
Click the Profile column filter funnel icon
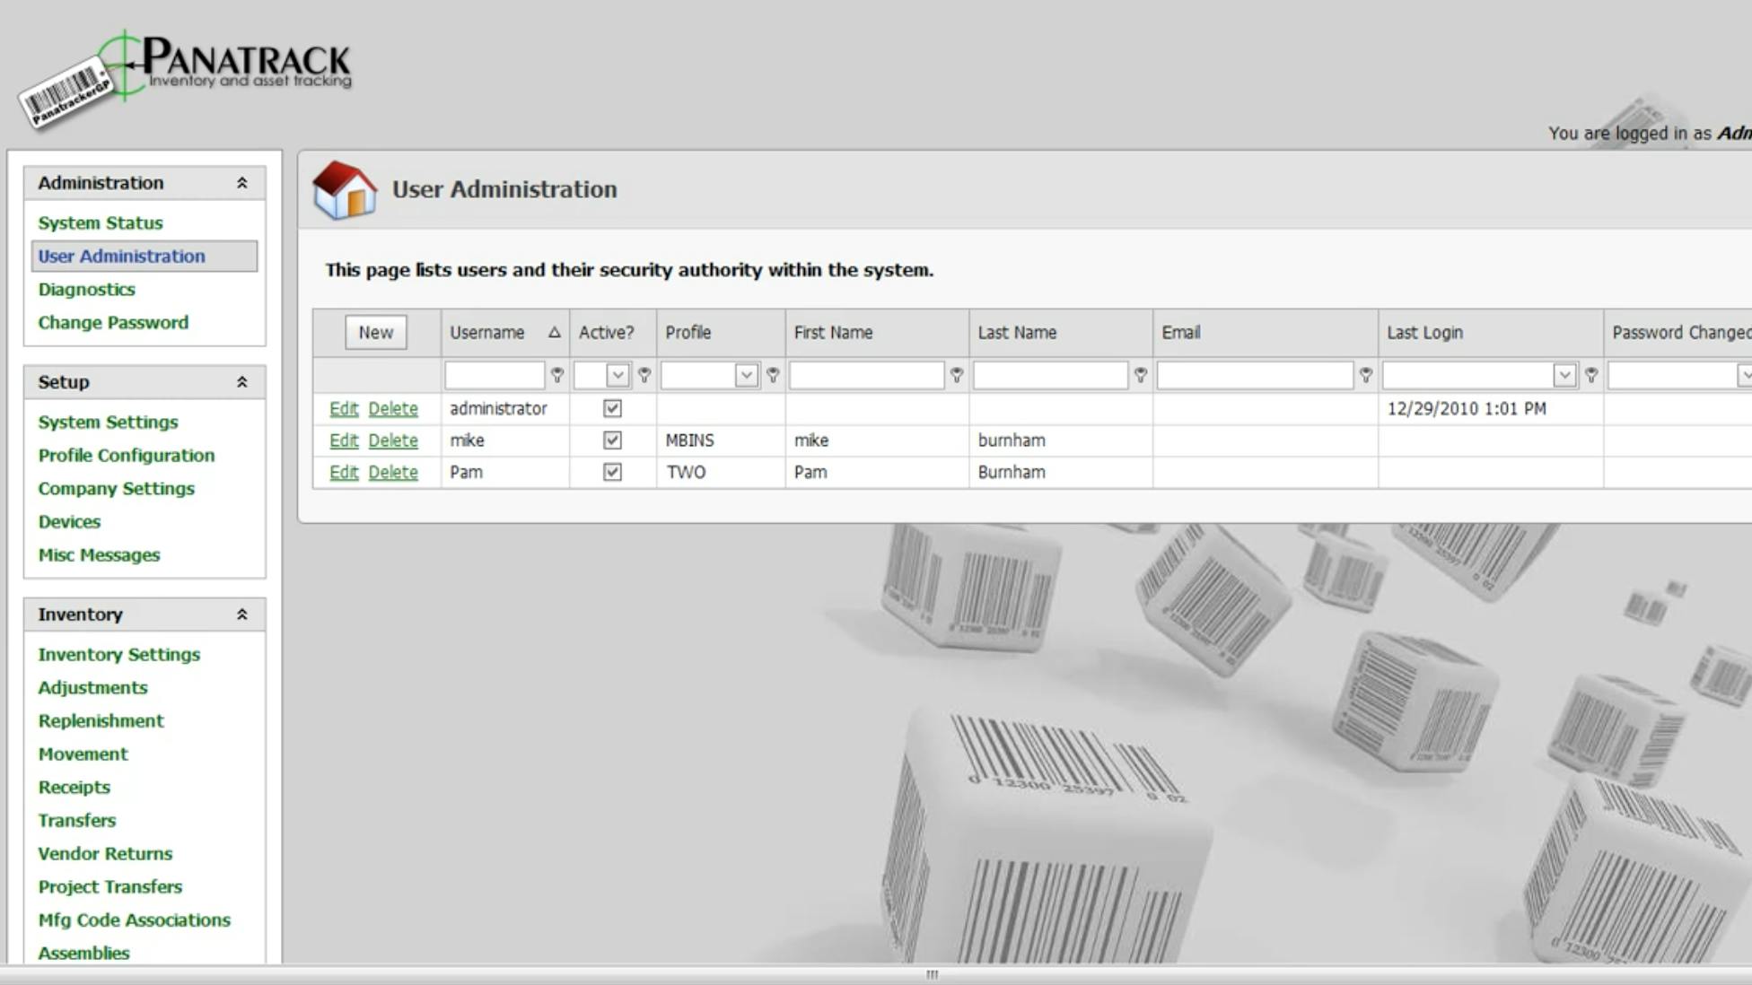click(774, 376)
